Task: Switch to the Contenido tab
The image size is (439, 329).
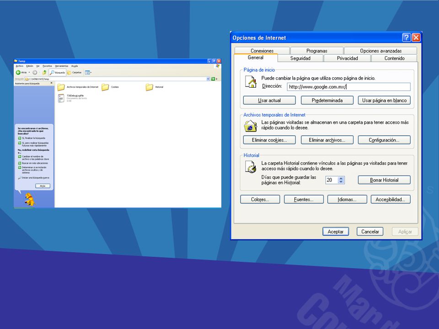Action: click(x=394, y=58)
